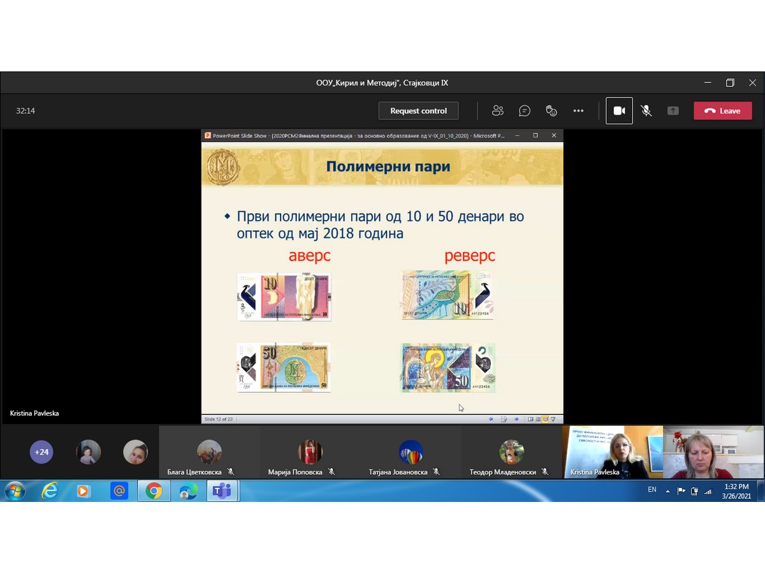Viewport: 765px width, 574px height.
Task: Leave the meeting
Action: tap(723, 111)
